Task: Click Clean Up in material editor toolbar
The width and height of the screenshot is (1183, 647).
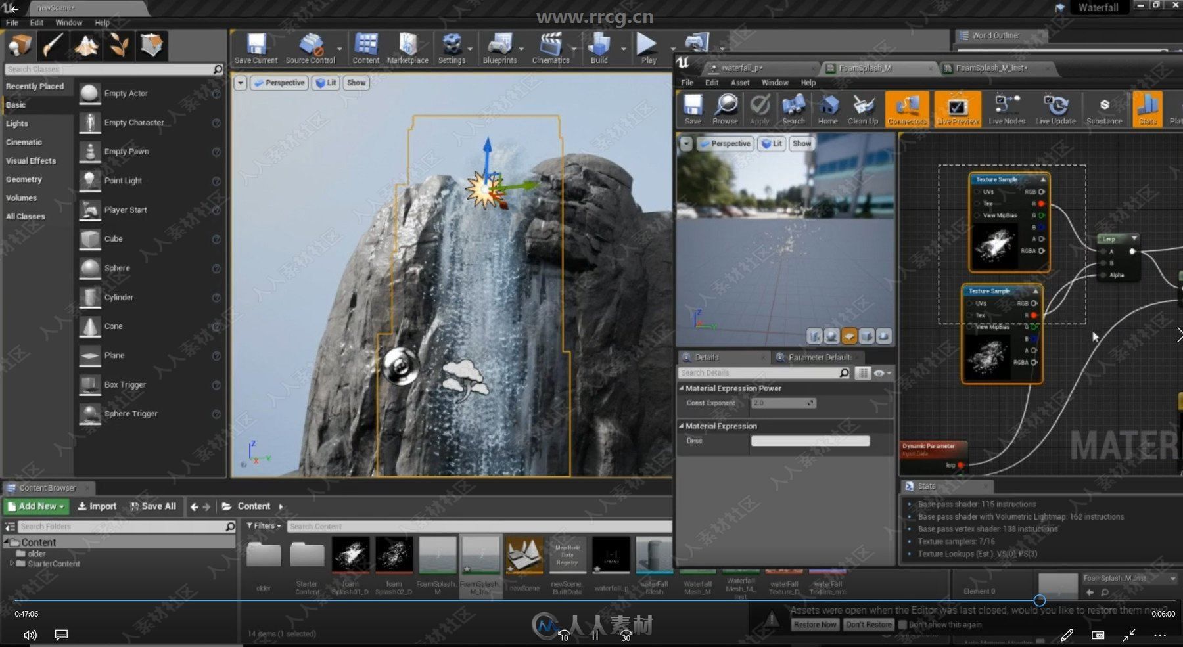Action: click(x=863, y=109)
